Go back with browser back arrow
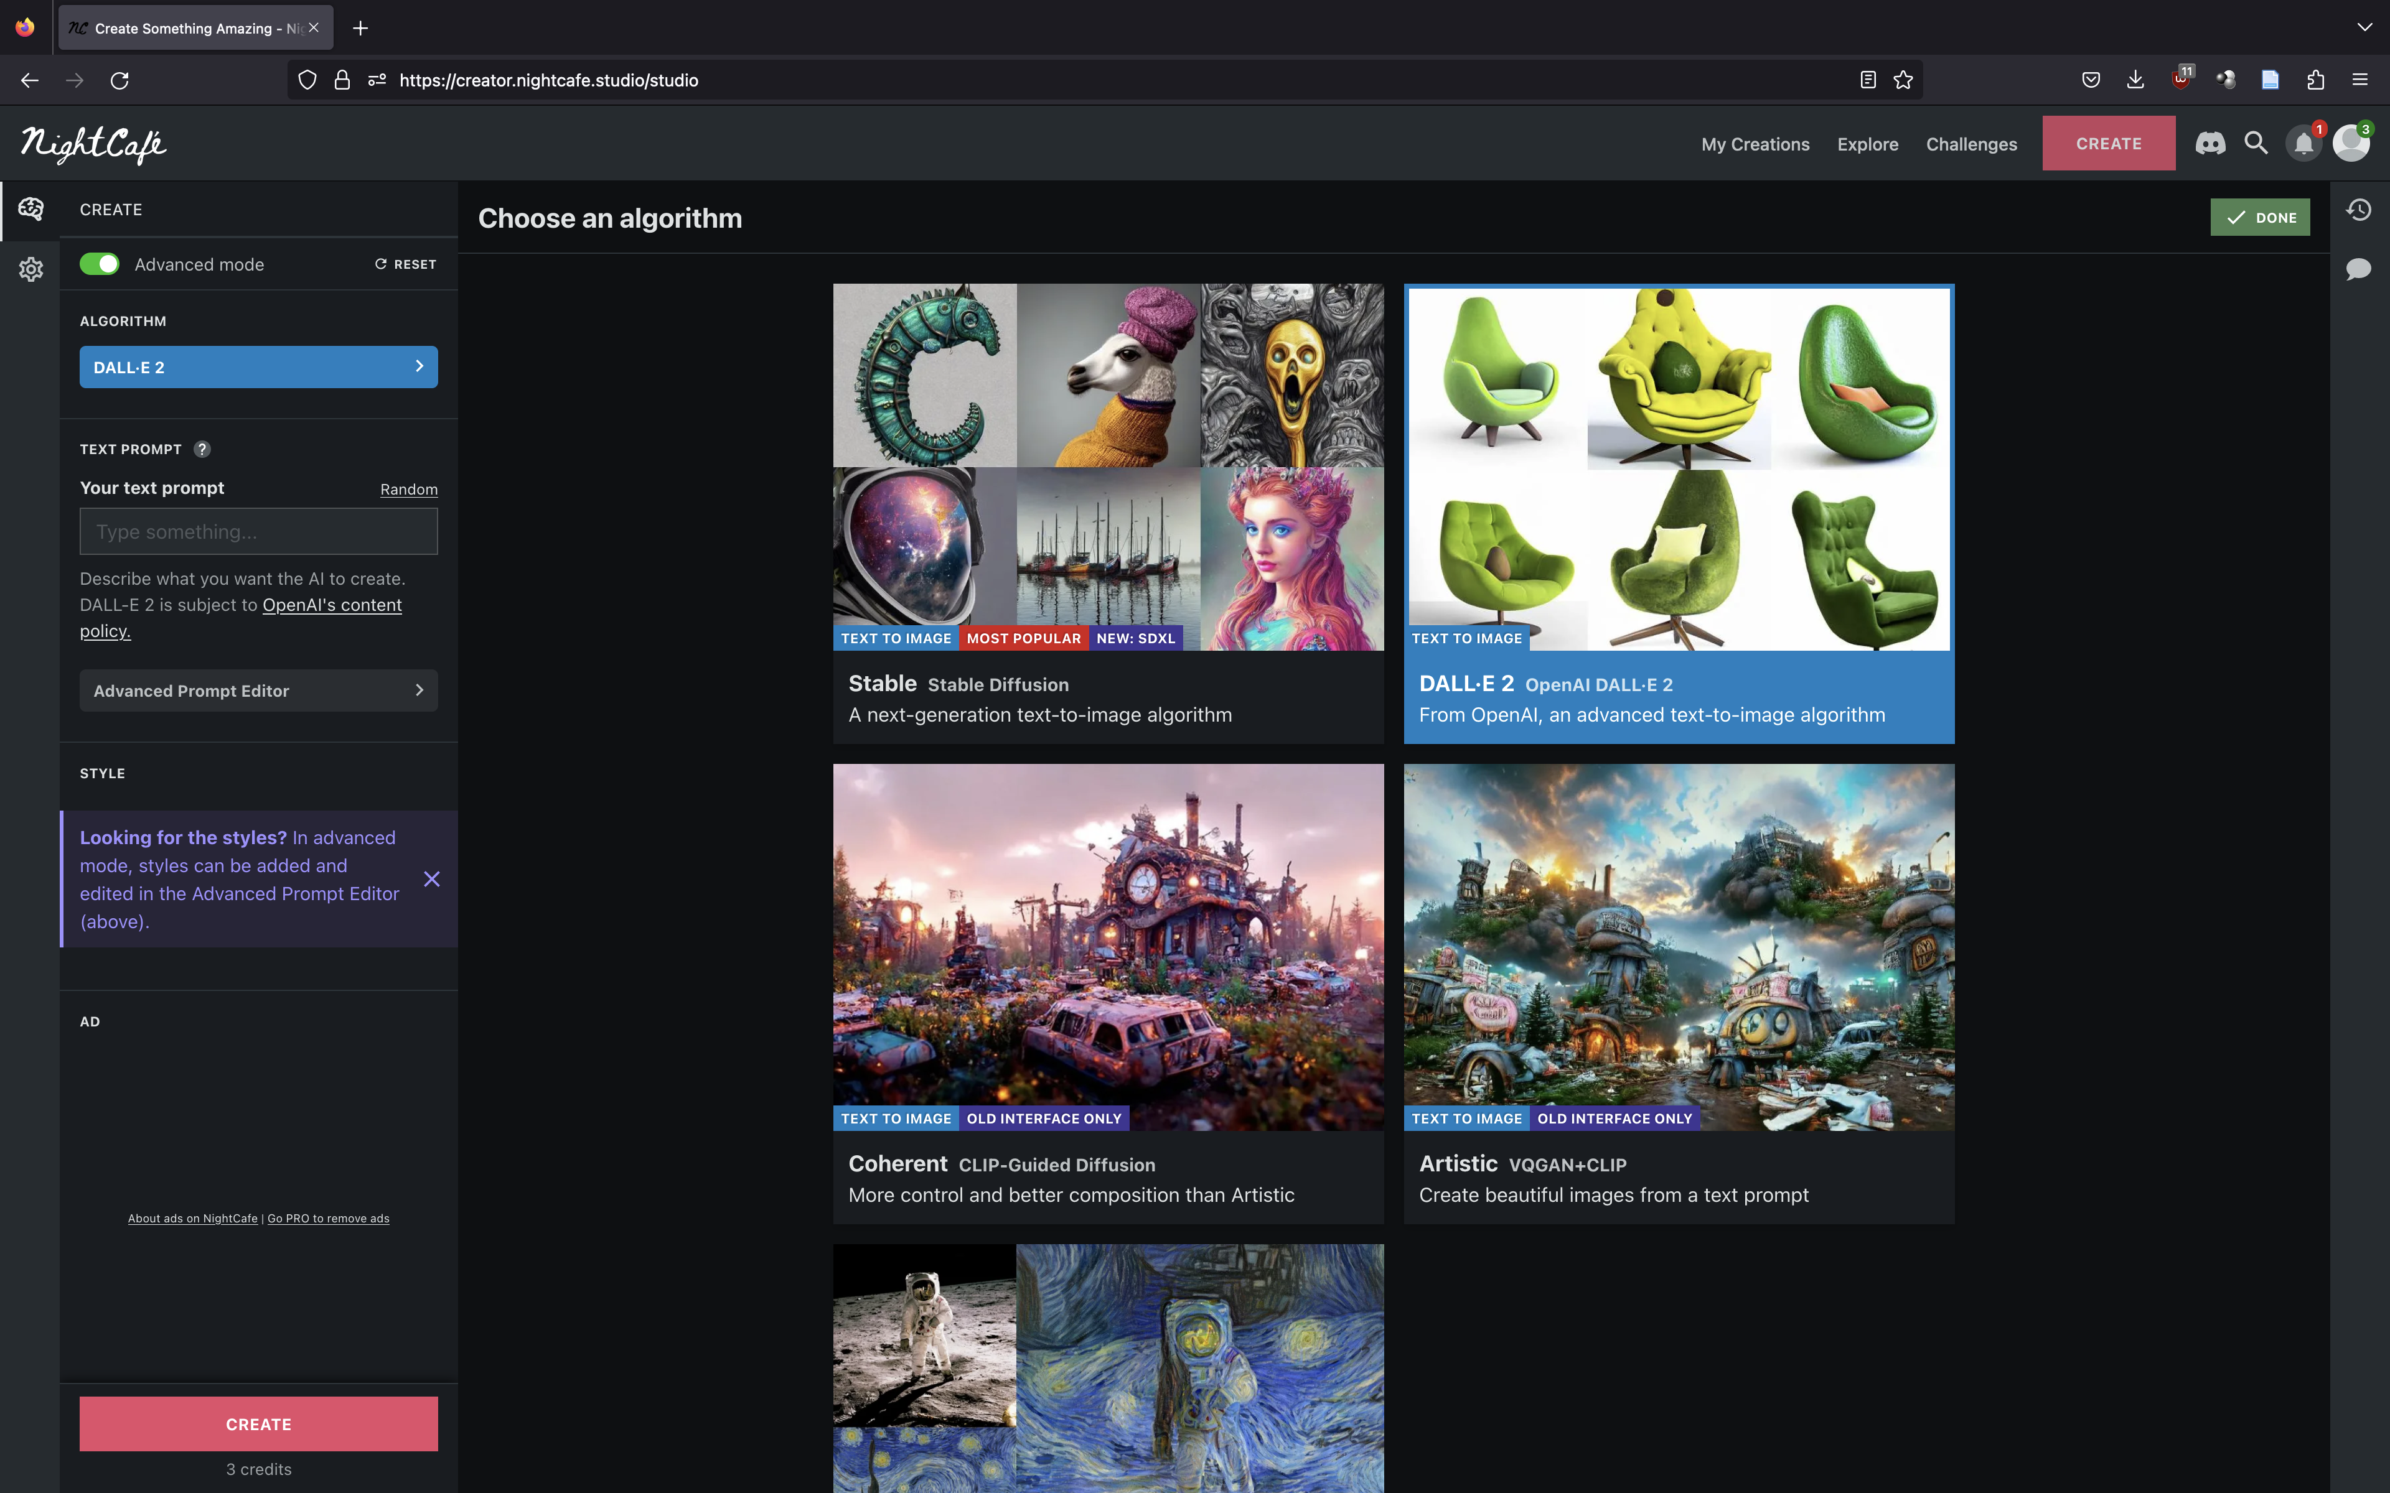 click(30, 80)
